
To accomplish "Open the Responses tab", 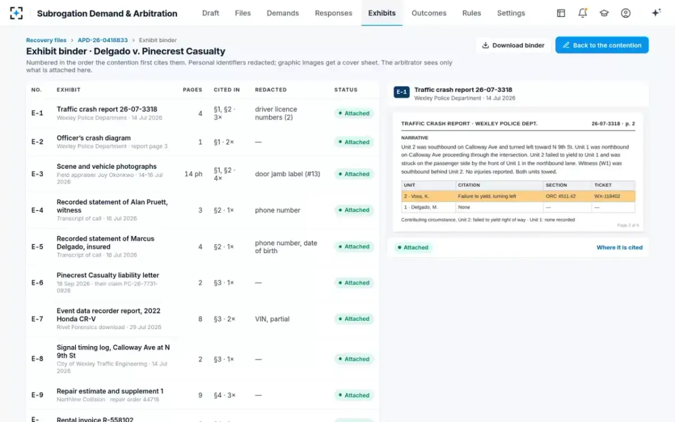I will [x=334, y=13].
